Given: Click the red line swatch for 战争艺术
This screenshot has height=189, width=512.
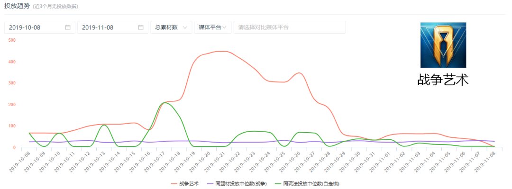Looking at the screenshot, I should 174,184.
